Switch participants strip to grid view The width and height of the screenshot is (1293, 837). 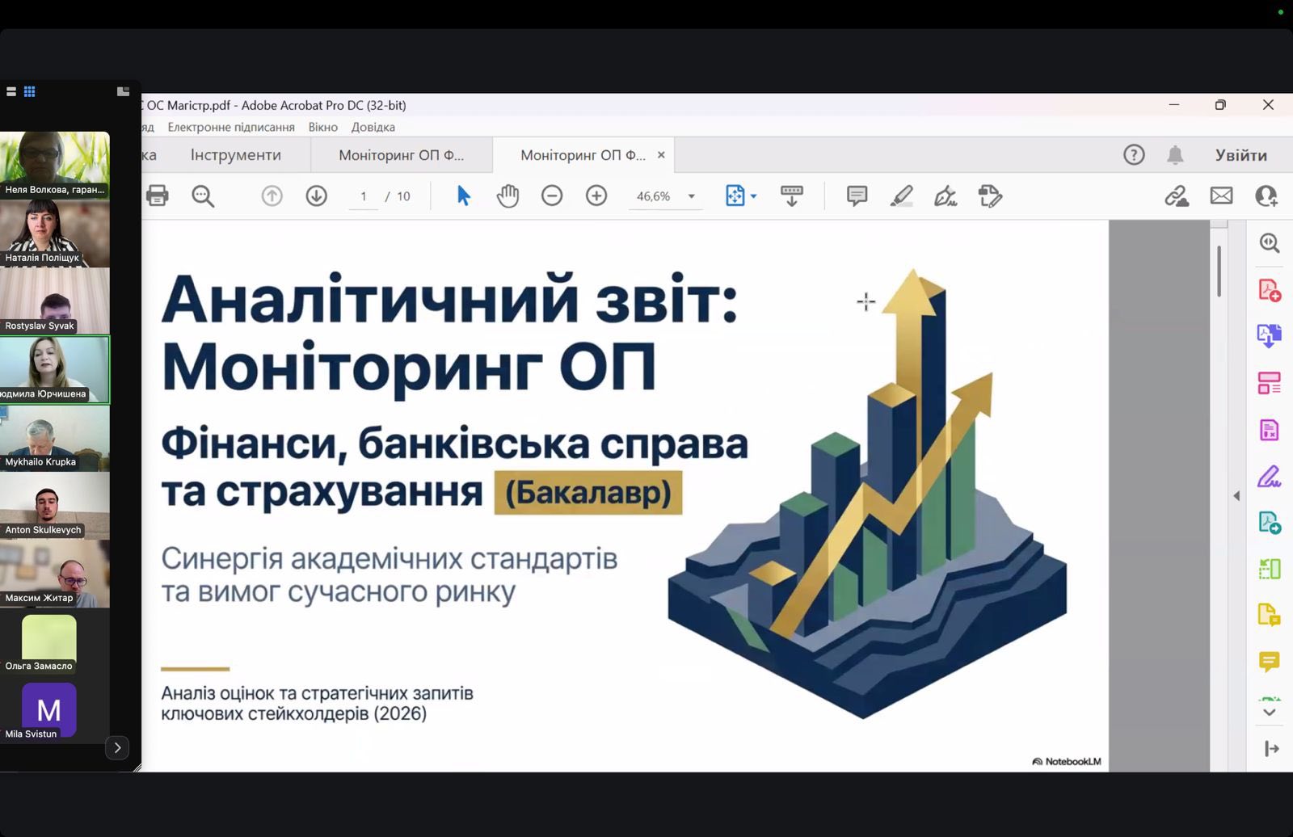(30, 91)
